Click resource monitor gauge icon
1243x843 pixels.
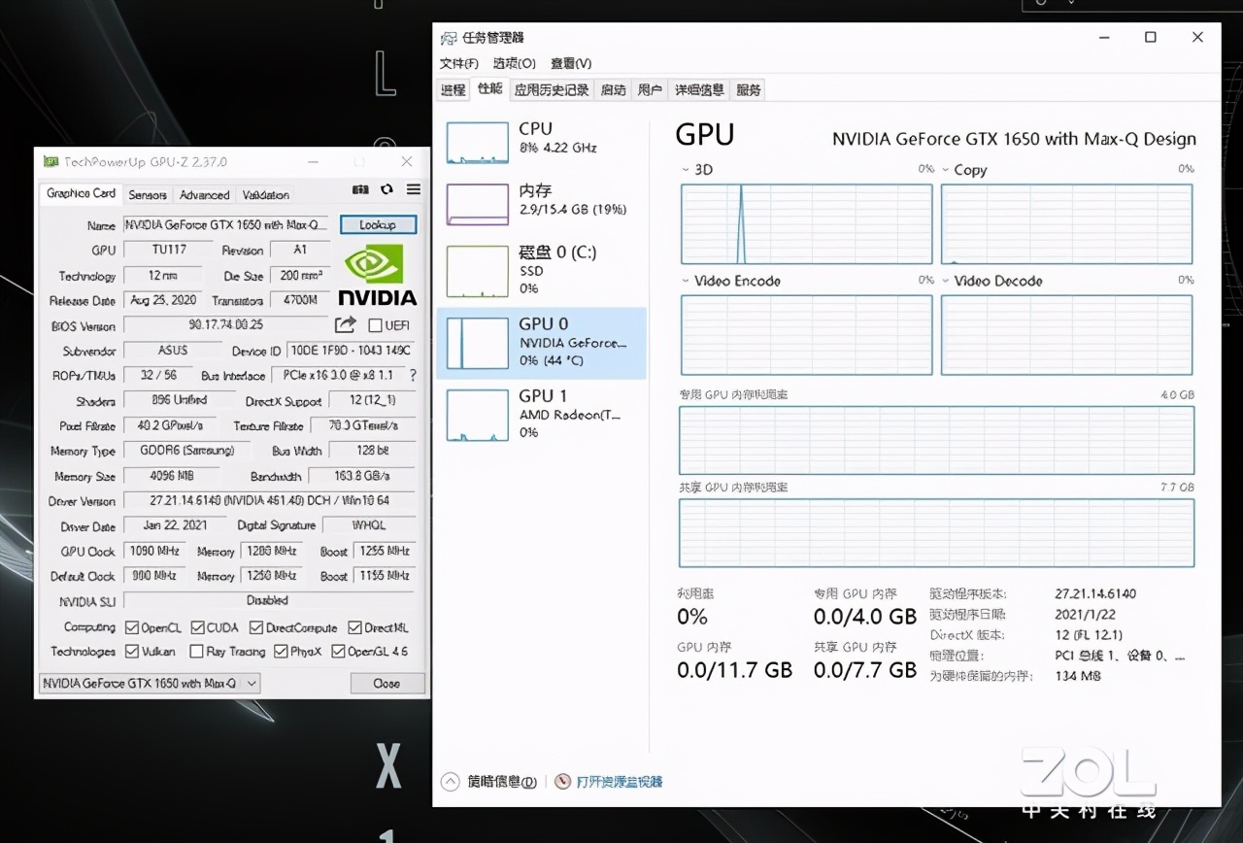(x=563, y=781)
